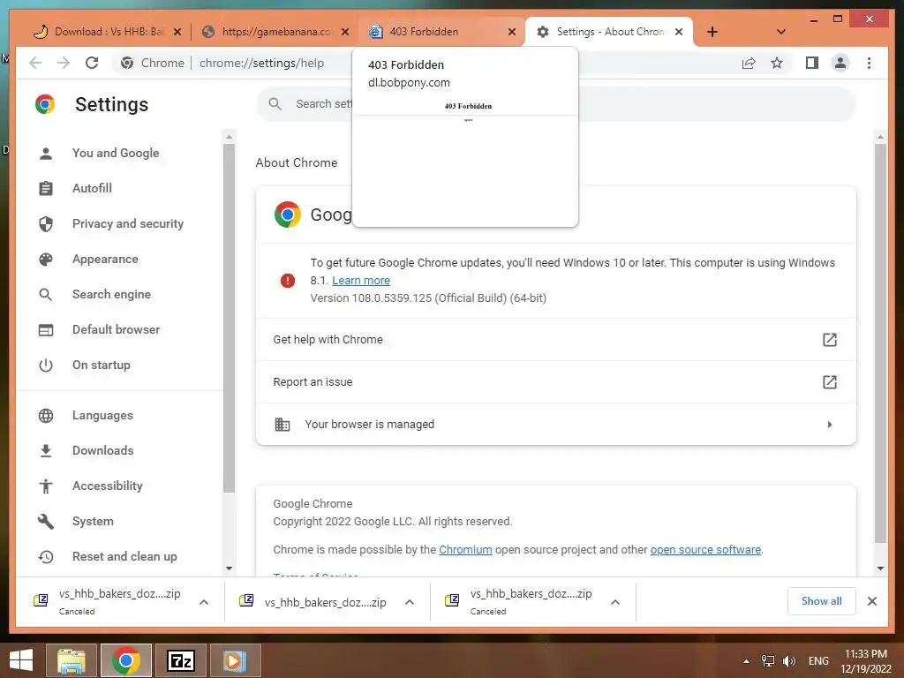
Task: Click the Chromium link
Action: 465,549
